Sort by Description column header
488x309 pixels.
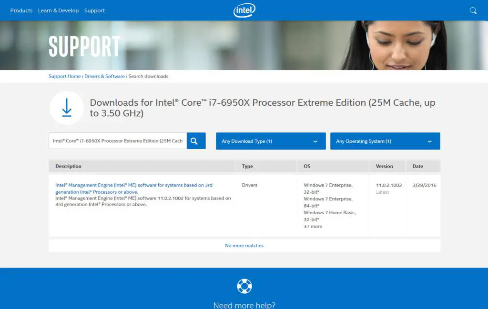68,166
